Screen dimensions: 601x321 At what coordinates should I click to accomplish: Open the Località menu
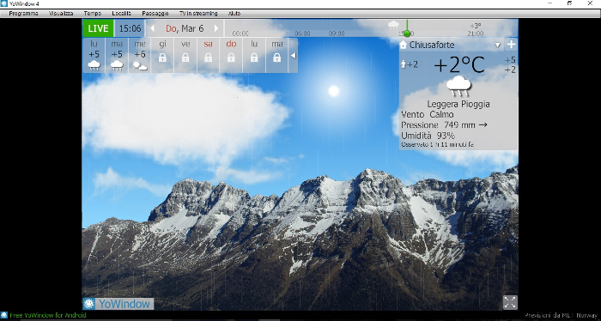(122, 14)
